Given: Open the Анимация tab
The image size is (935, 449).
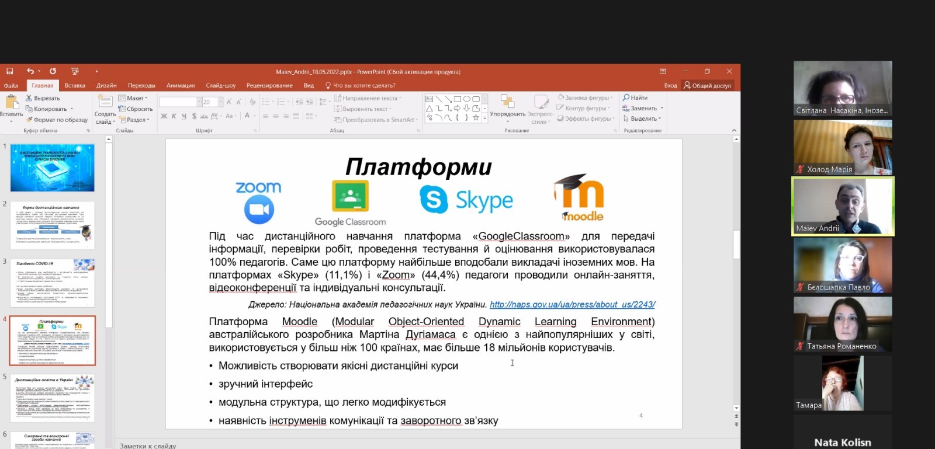Looking at the screenshot, I should click(x=181, y=85).
